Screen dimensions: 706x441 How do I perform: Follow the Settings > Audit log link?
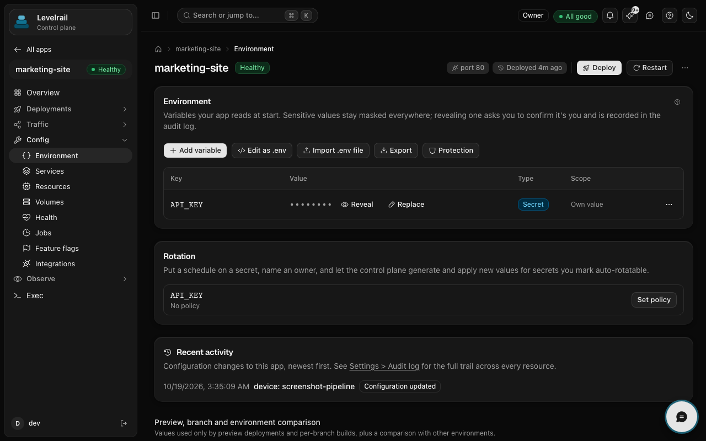coord(384,366)
